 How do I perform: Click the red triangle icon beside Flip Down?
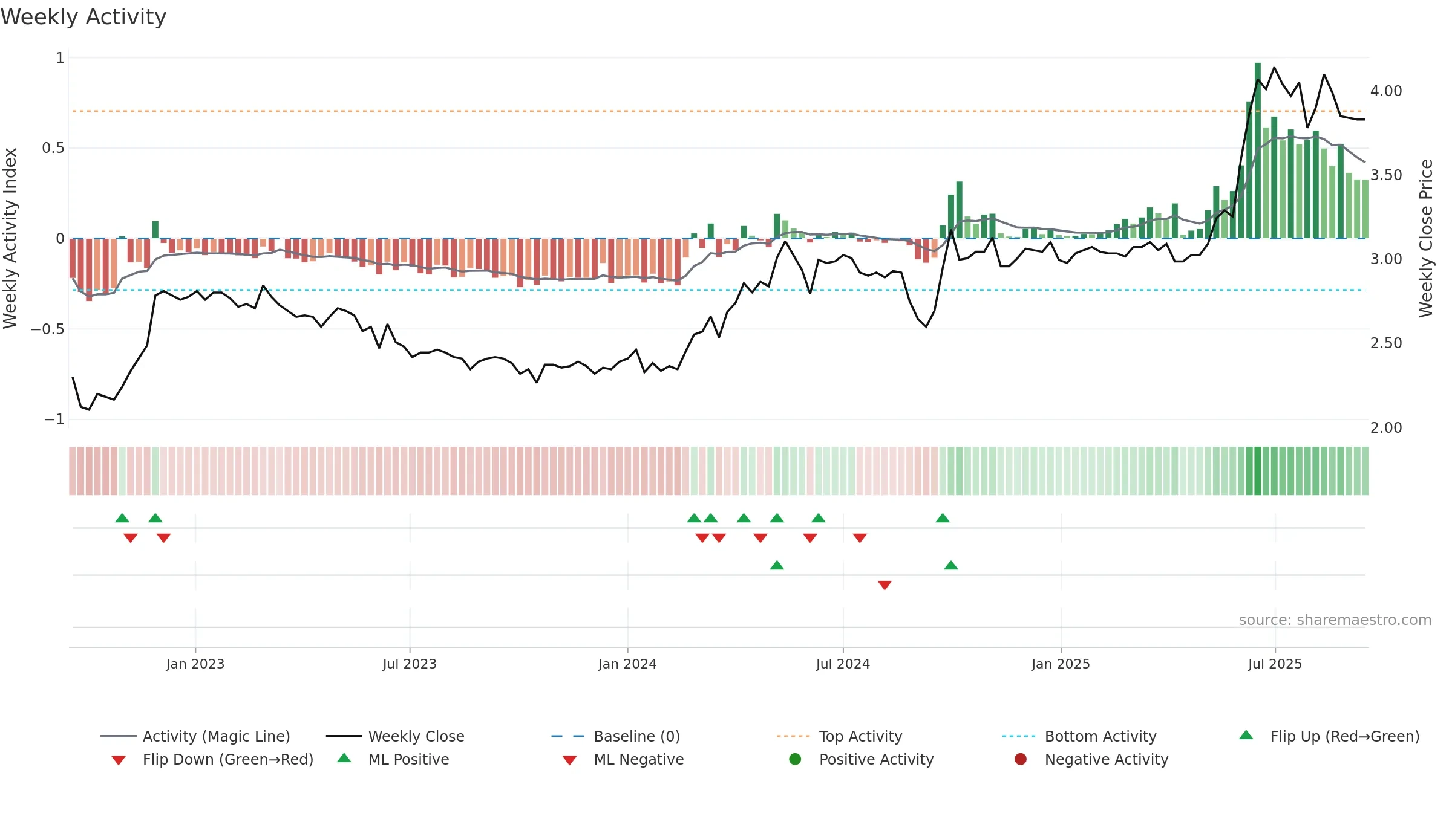(x=119, y=760)
